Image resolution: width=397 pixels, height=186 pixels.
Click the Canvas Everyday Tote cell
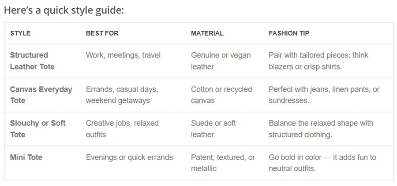pos(41,95)
